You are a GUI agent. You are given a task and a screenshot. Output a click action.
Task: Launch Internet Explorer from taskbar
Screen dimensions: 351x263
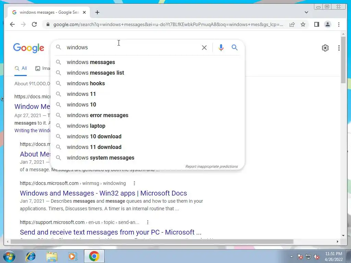[31, 256]
